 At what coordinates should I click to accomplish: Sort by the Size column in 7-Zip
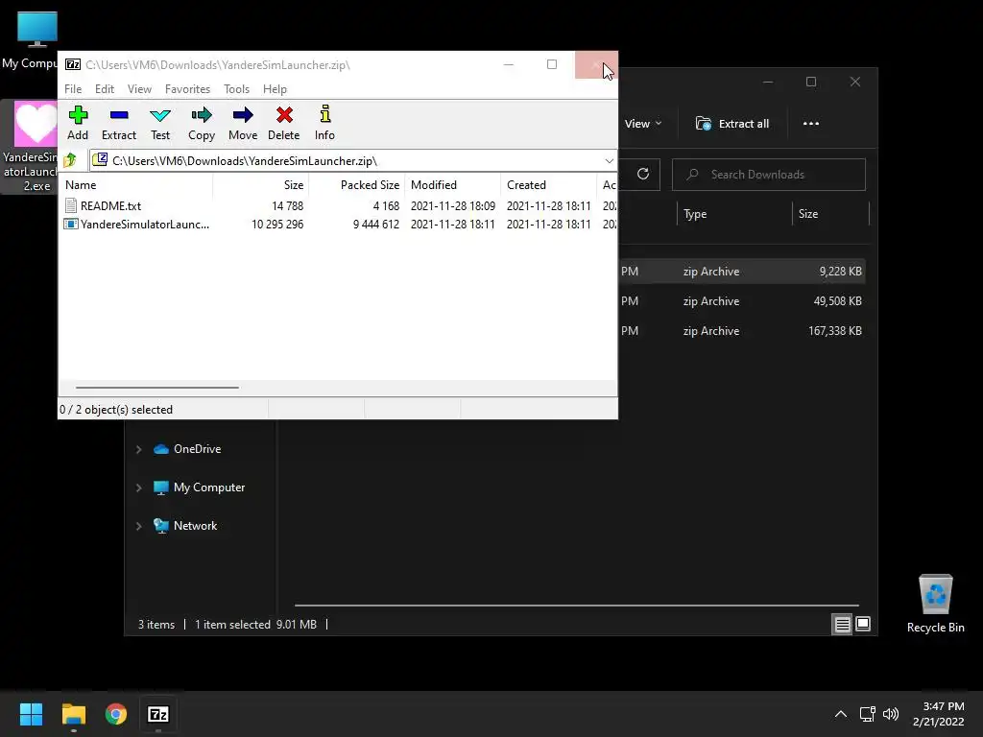(x=261, y=185)
